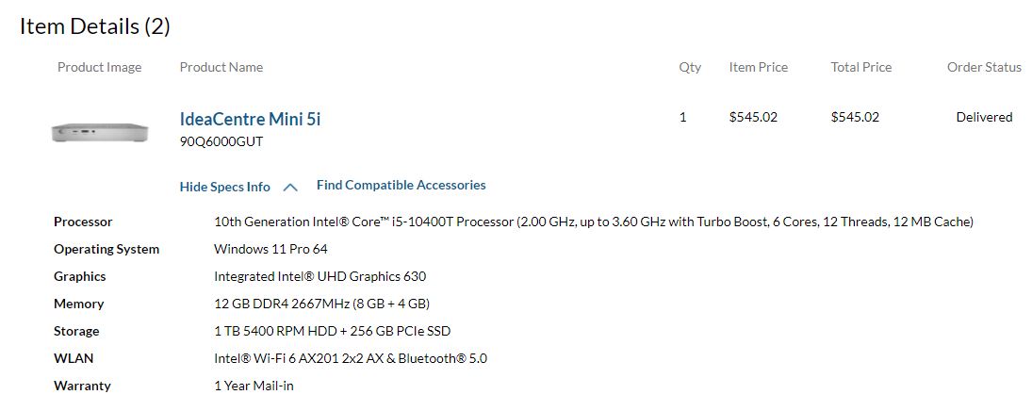1032x411 pixels.
Task: Click the Hide Specs Info link
Action: pos(224,187)
